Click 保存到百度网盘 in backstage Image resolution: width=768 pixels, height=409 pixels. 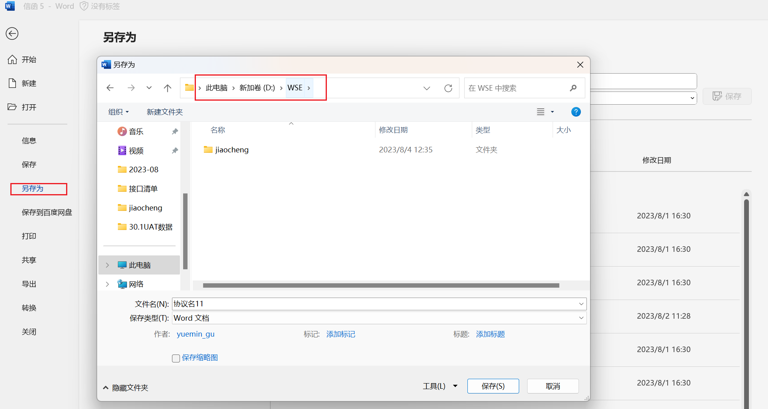coord(47,212)
